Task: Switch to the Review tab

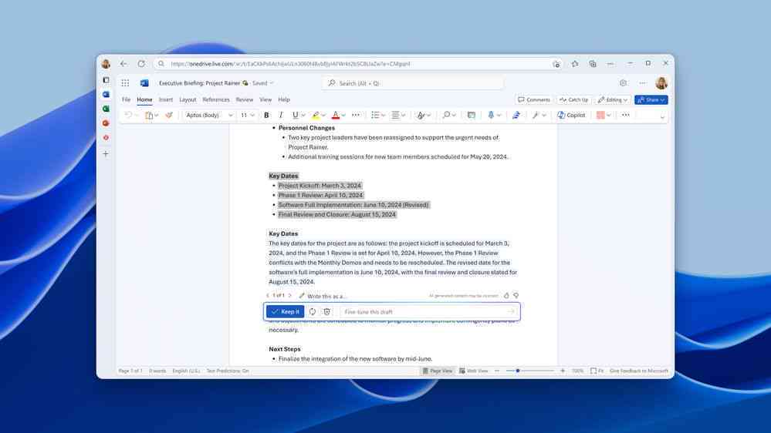Action: tap(245, 99)
